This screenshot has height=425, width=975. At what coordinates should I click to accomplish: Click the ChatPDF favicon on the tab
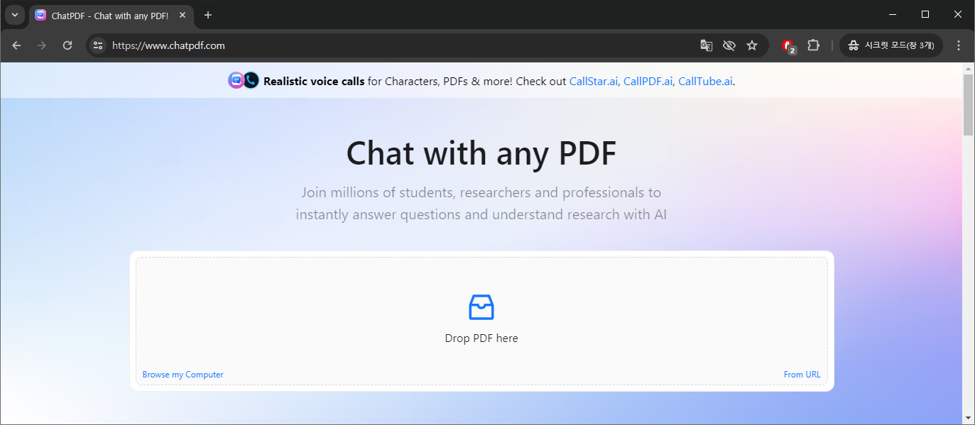point(40,15)
